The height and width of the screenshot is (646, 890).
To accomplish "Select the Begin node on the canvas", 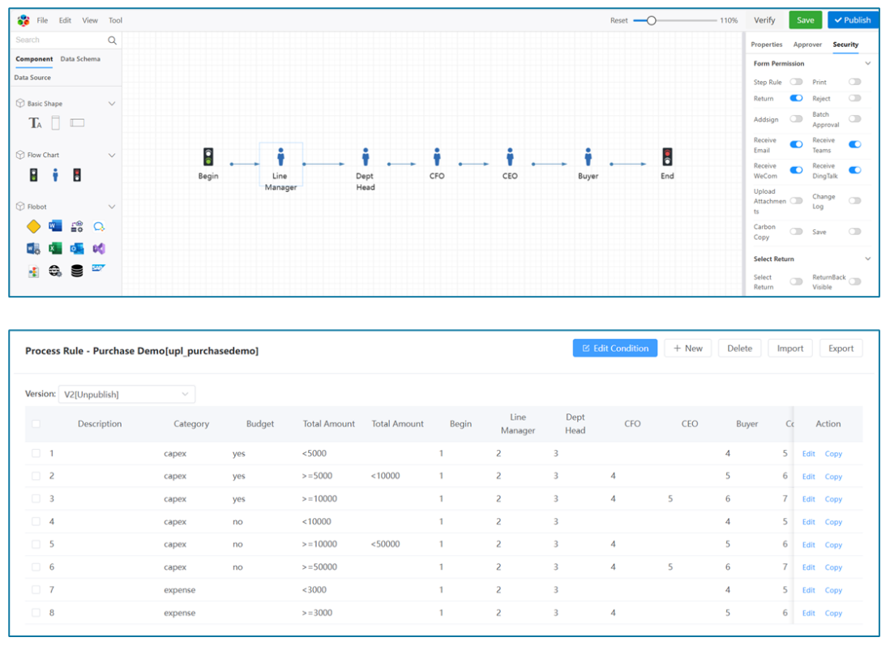I will click(208, 164).
